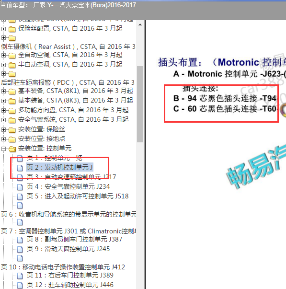Click the folder icon of 全自动空调
This screenshot has width=286, height=289.
coord(12,56)
